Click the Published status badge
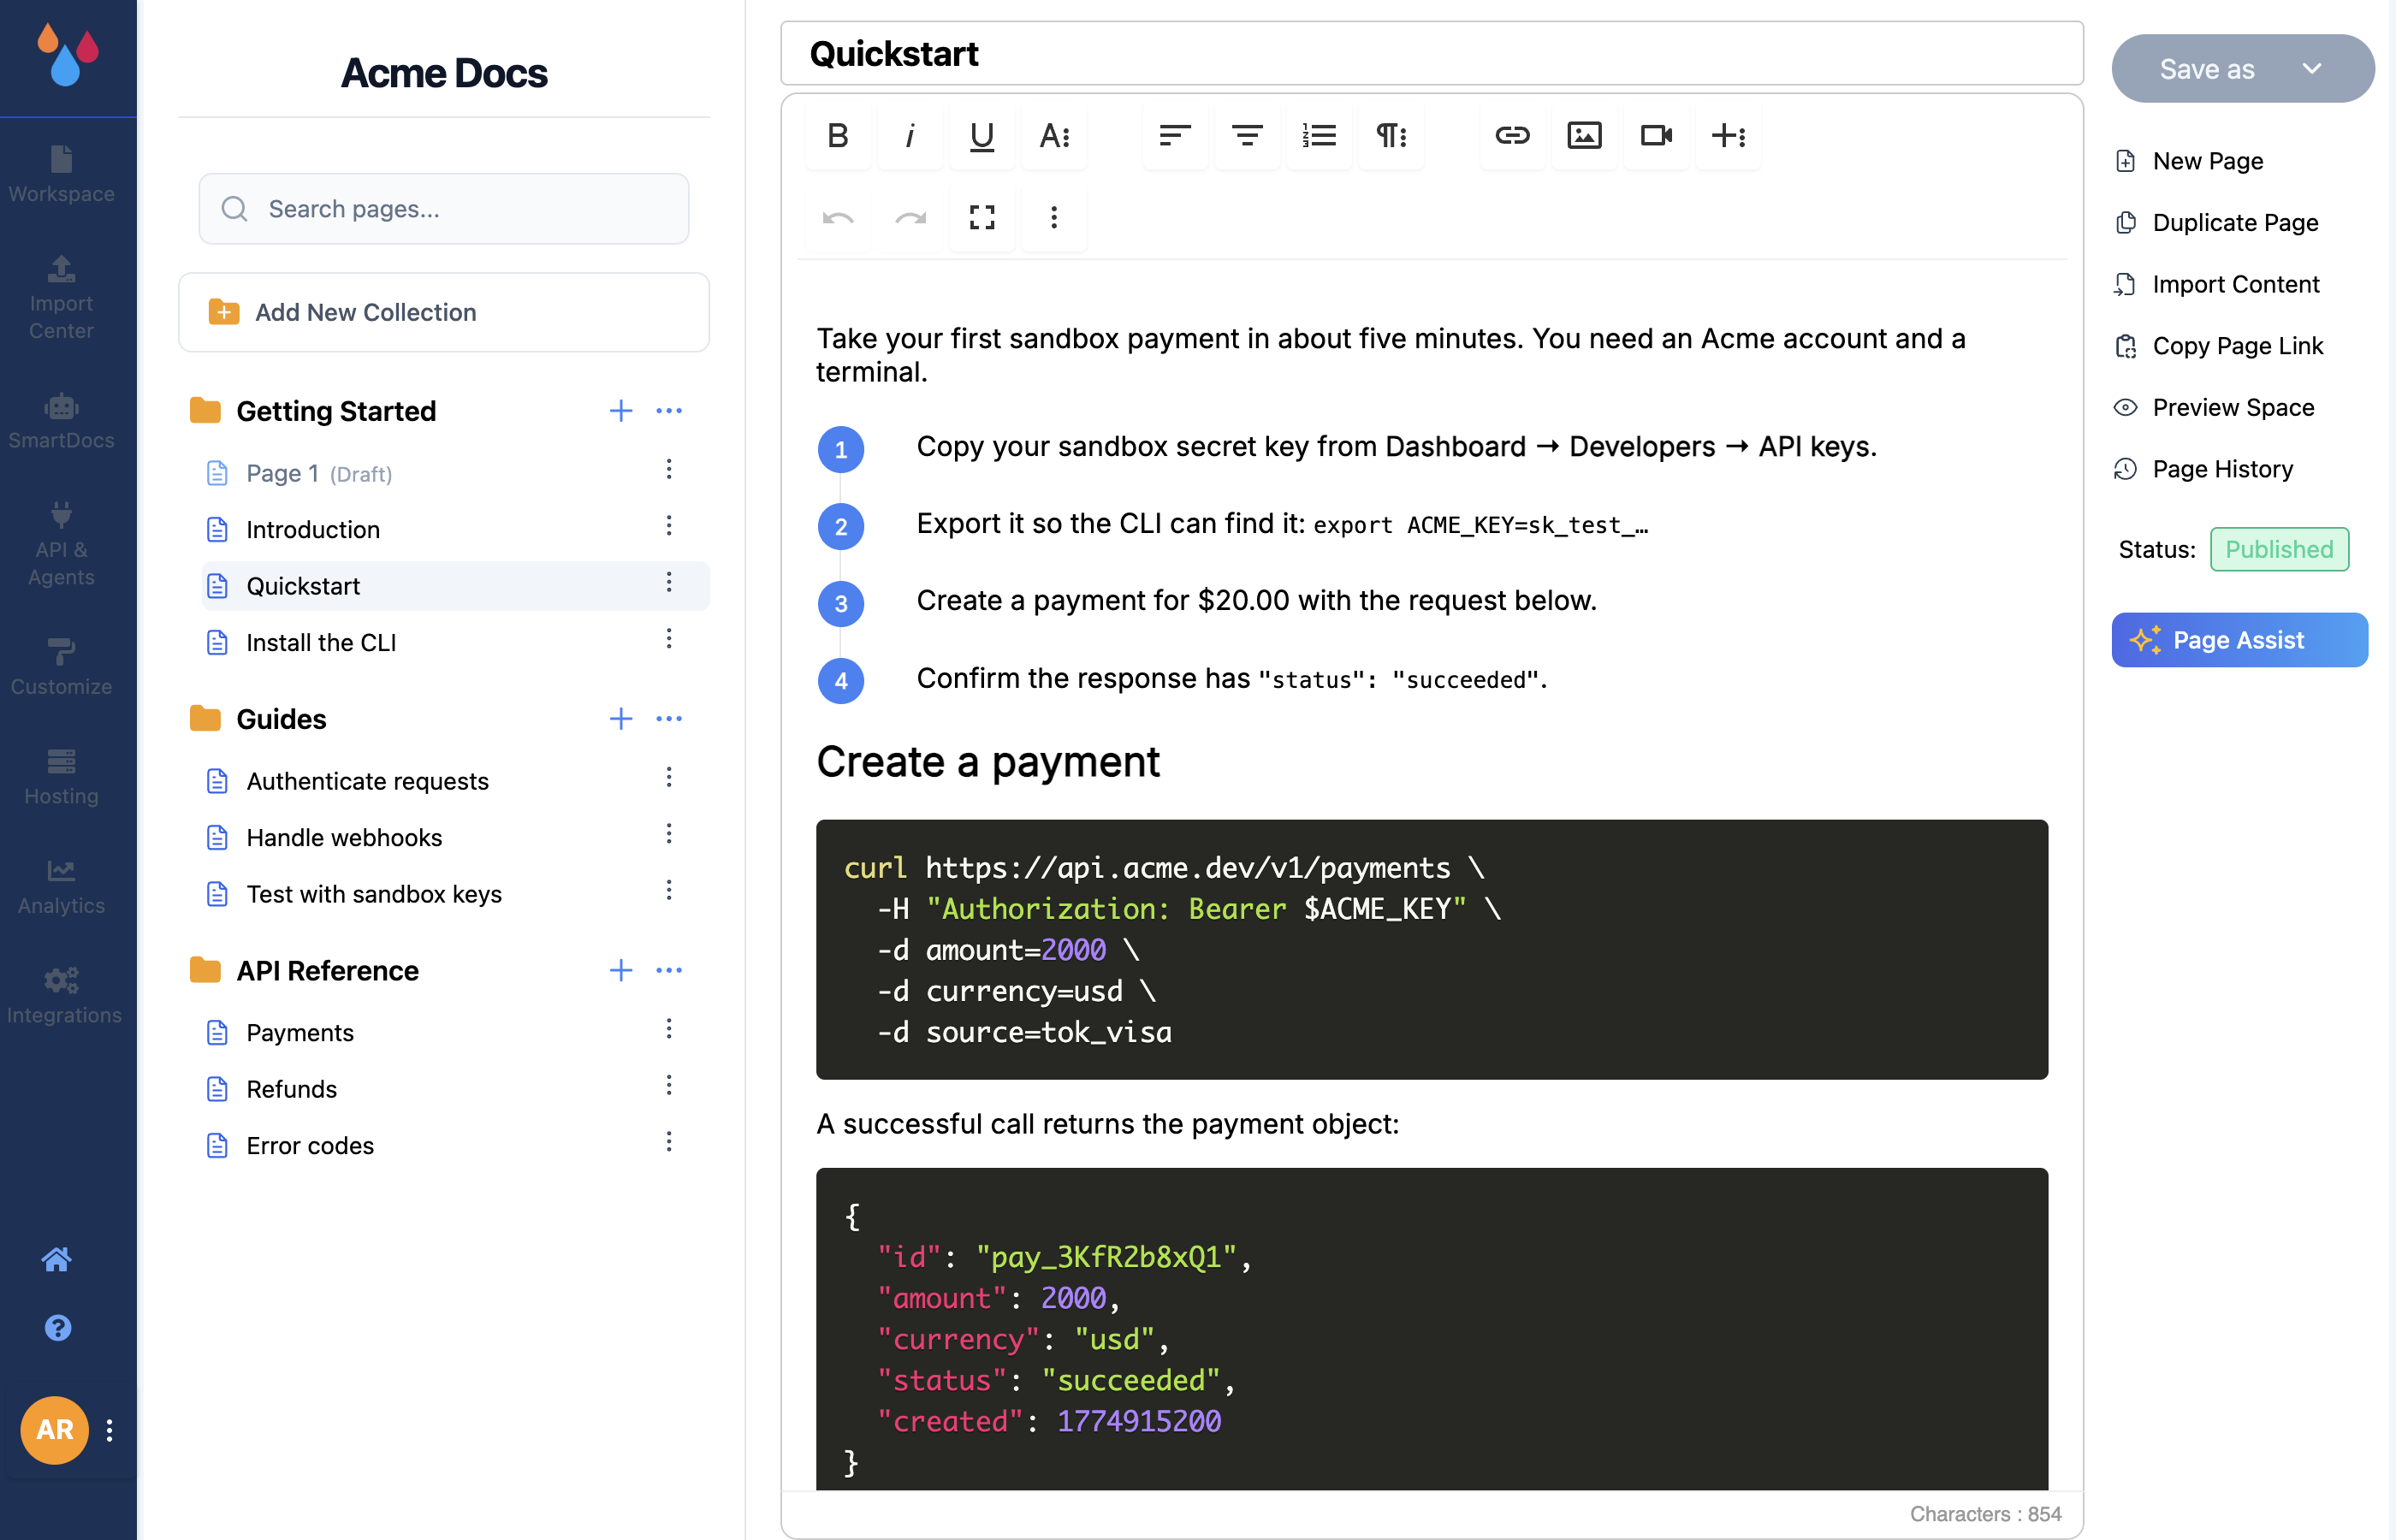This screenshot has height=1540, width=2396. 2279,549
